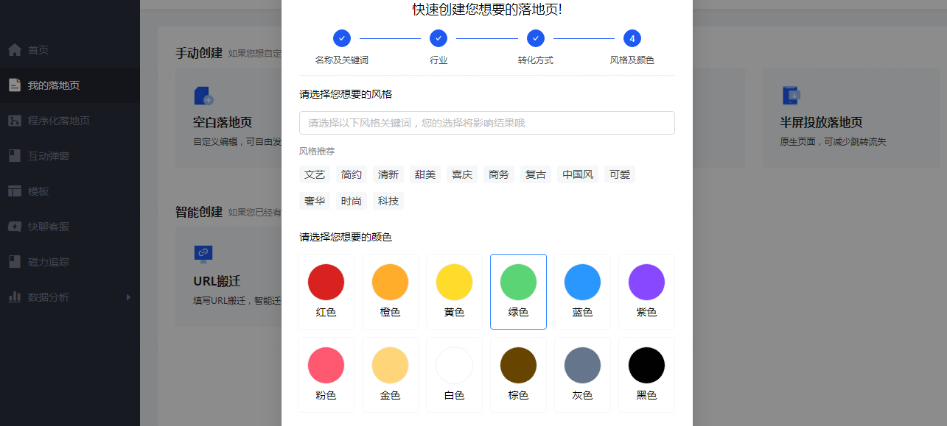This screenshot has height=426, width=947.
Task: Select the 商务 style option
Action: [x=498, y=174]
